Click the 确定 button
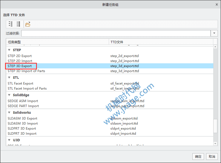 coord(198,156)
